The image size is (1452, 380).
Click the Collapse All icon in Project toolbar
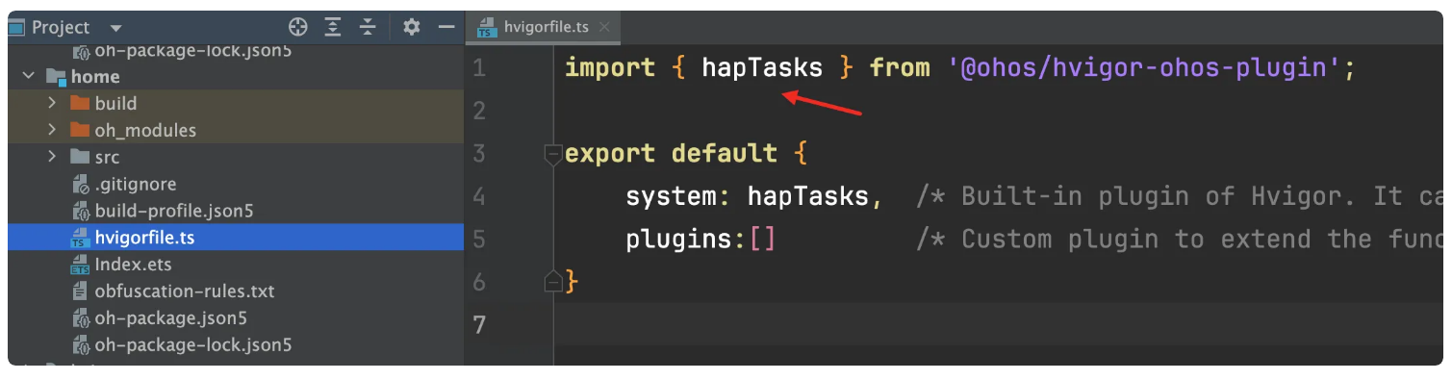(x=367, y=27)
